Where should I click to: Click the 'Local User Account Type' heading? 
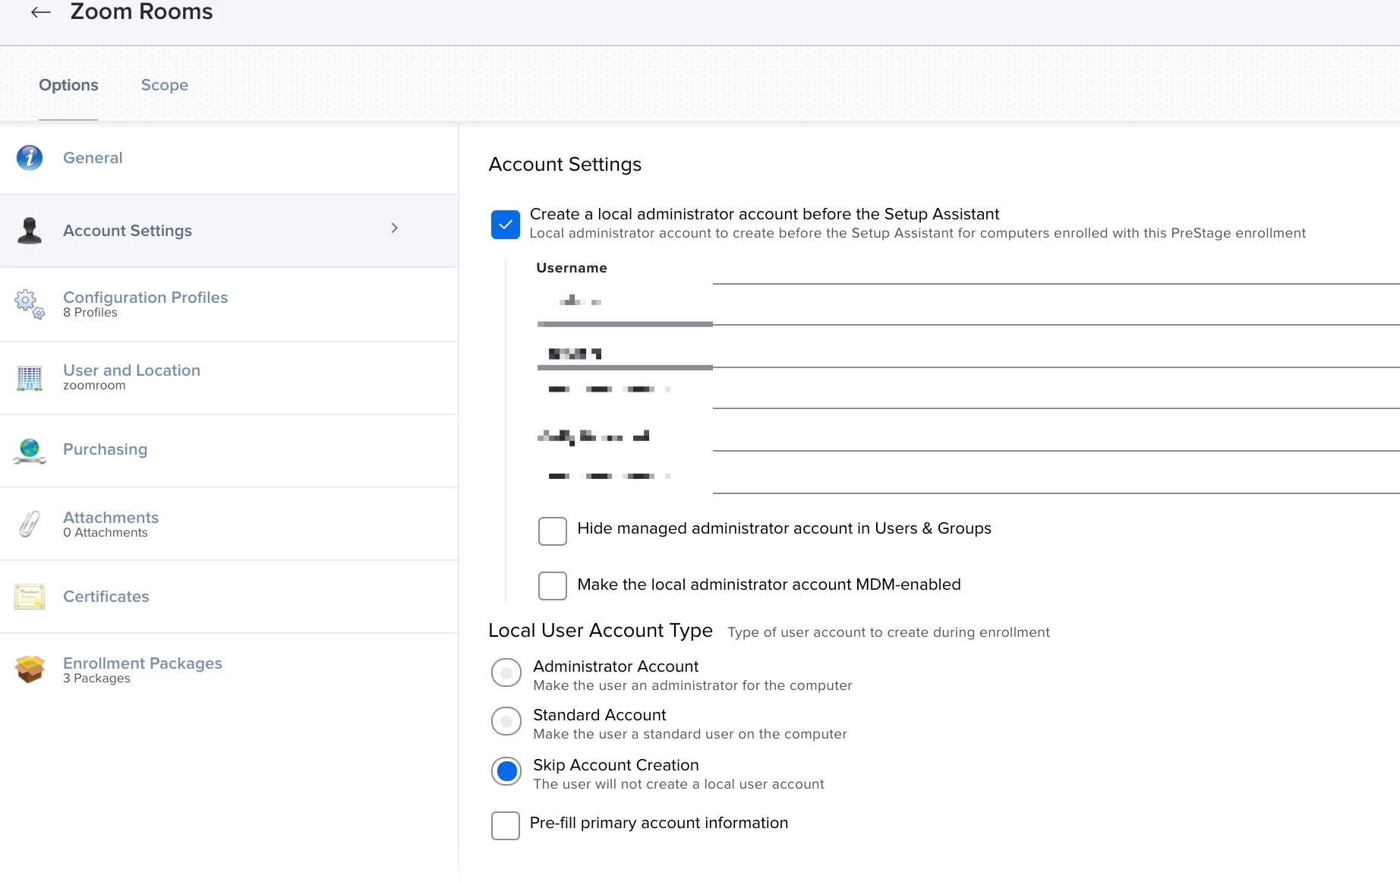coord(601,631)
